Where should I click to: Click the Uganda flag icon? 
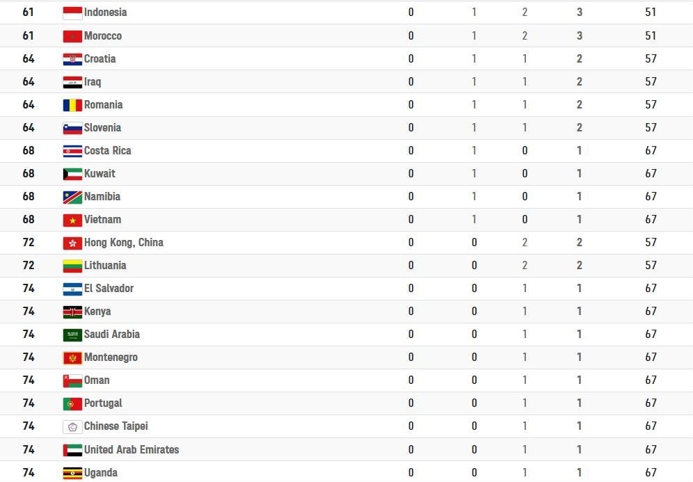[72, 472]
